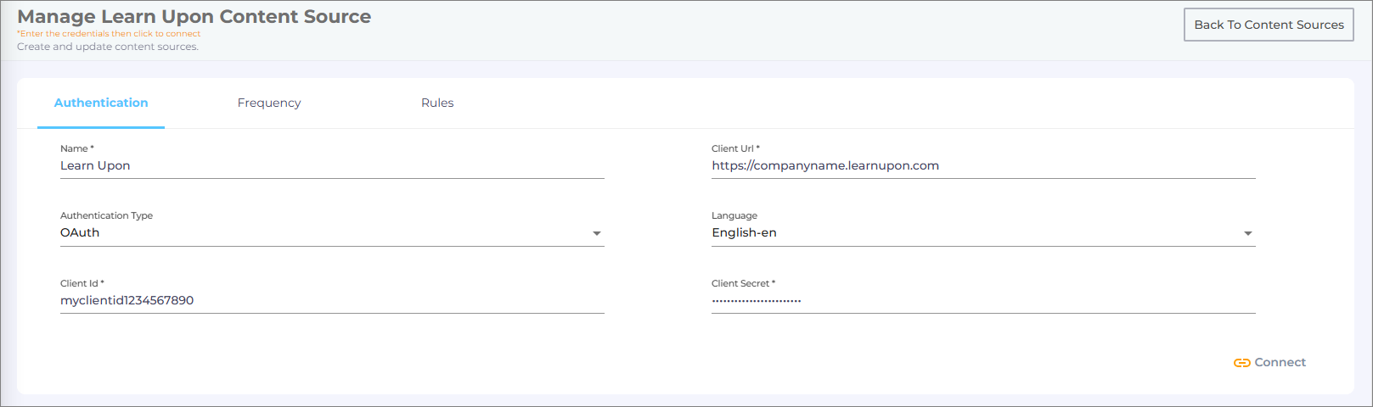This screenshot has width=1373, height=407.
Task: Click into the Client Url input
Action: tap(983, 166)
